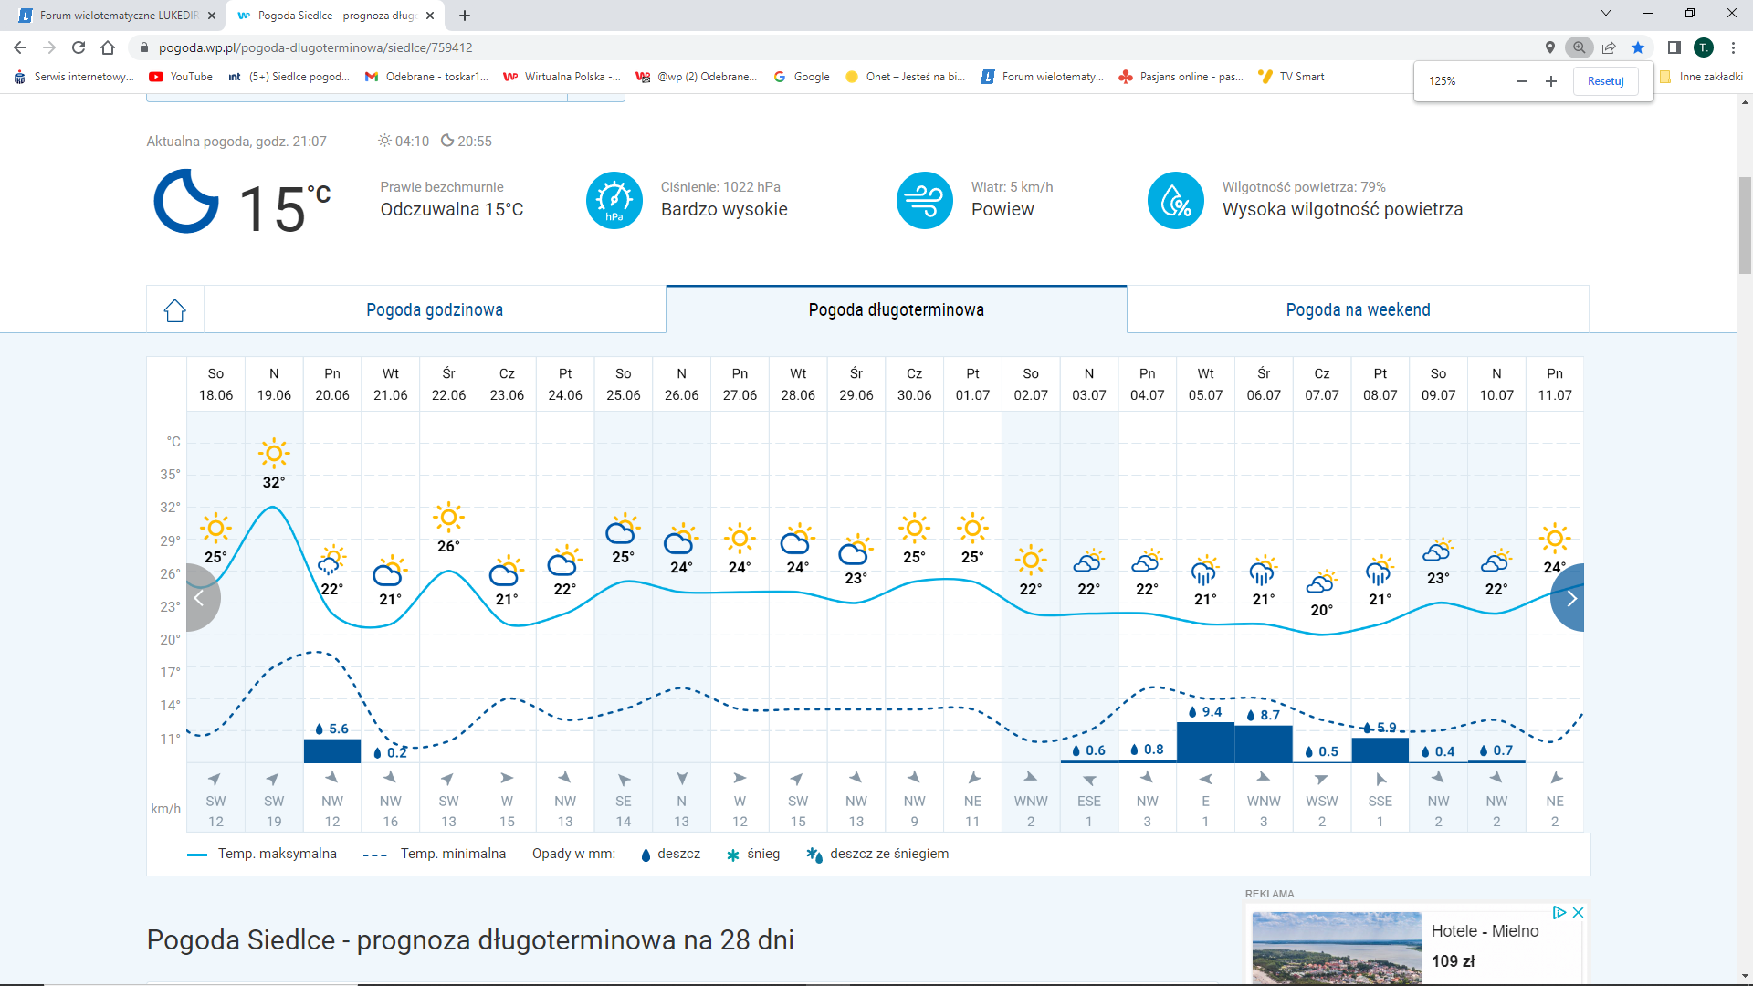Close the Hotele Mielno advertisement
The height and width of the screenshot is (986, 1753).
pyautogui.click(x=1578, y=912)
